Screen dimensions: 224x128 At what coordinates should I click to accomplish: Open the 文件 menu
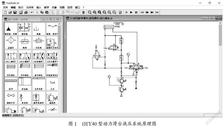[x=5, y=7]
